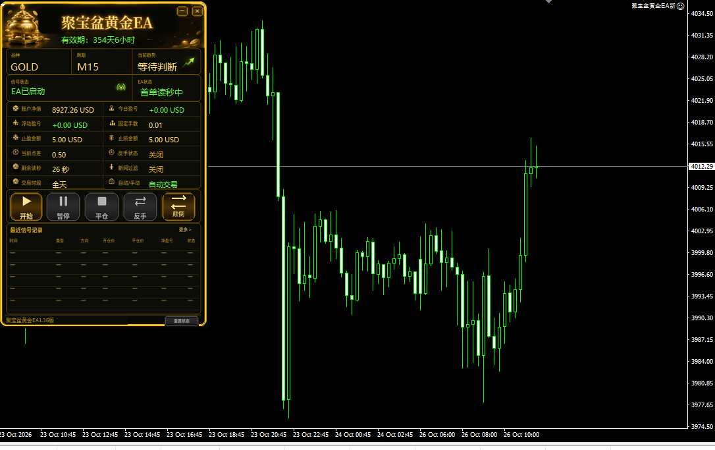
Task: Close the 聚宝盆黄金EA panel
Action: tap(197, 11)
